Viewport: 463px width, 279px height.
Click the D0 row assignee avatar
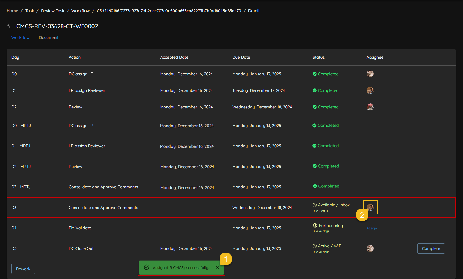click(x=370, y=74)
